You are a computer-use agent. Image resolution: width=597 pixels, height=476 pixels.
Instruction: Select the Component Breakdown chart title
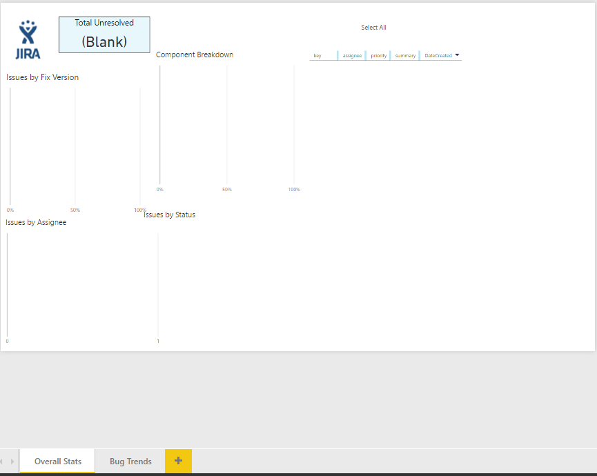(195, 54)
